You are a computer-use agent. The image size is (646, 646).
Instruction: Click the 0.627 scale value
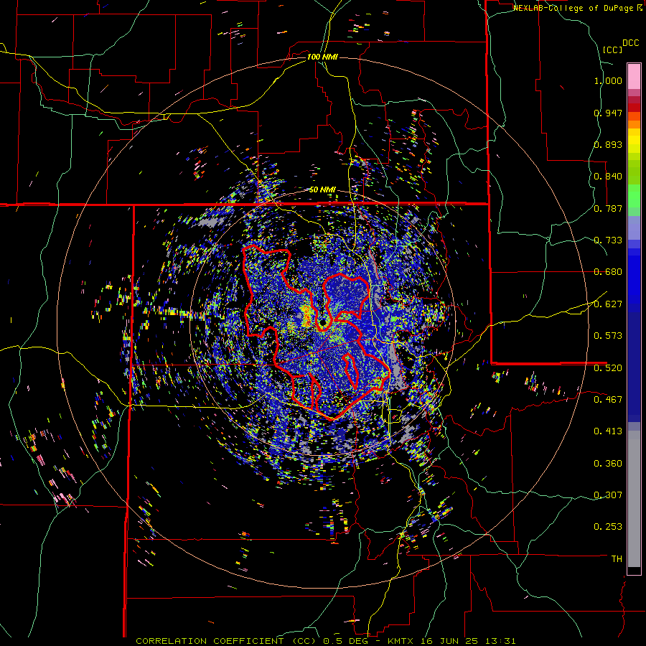608,304
